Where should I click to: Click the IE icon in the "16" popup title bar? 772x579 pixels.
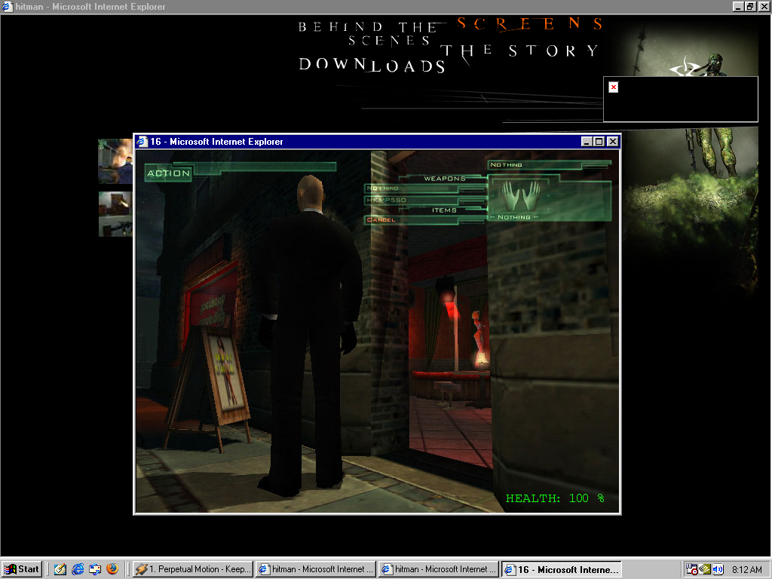(142, 142)
